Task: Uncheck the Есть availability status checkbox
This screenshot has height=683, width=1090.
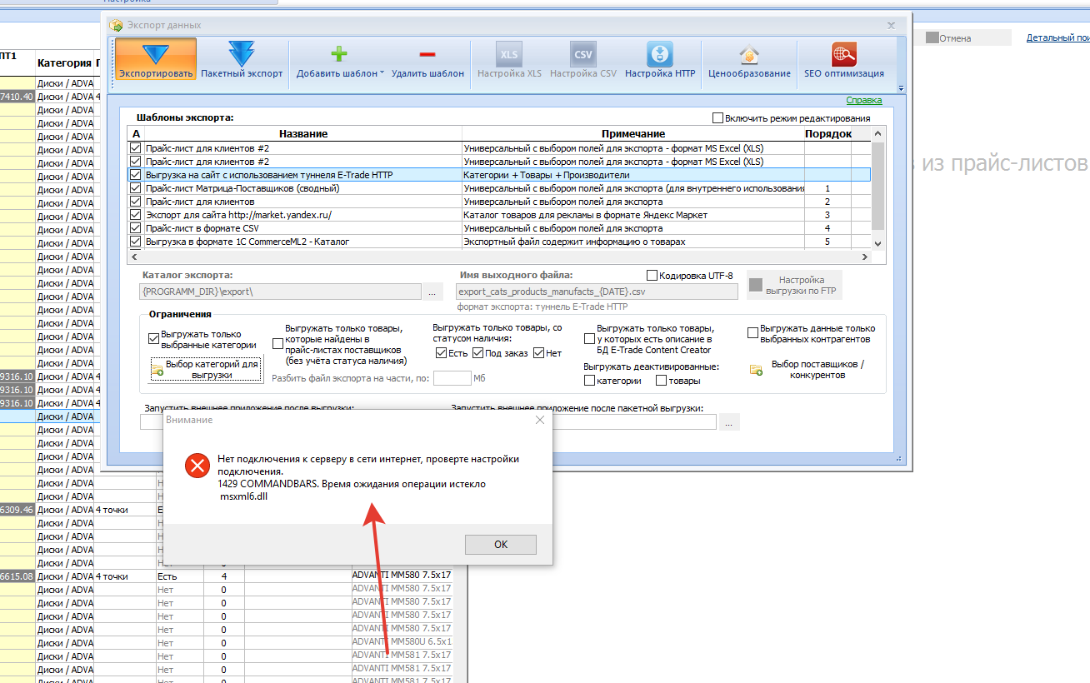Action: coord(441,353)
